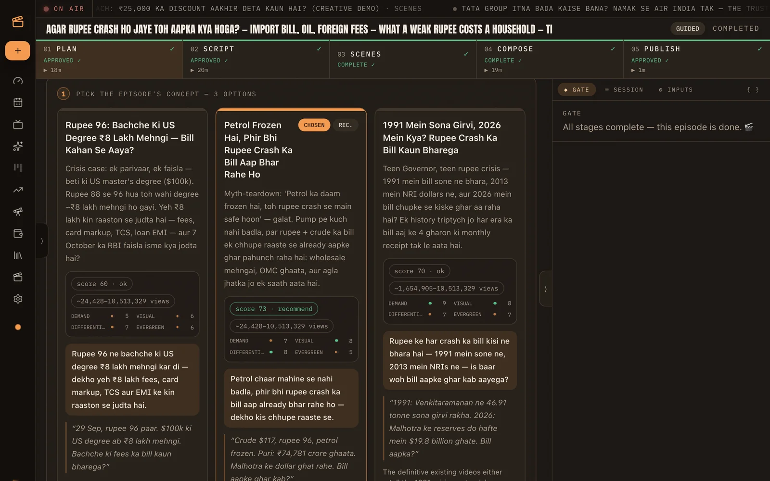
Task: Select the 01 PLAN stage tab
Action: pyautogui.click(x=109, y=59)
